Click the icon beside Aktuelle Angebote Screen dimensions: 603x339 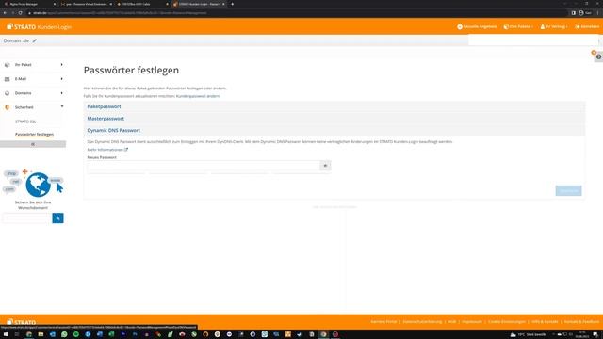pyautogui.click(x=460, y=27)
